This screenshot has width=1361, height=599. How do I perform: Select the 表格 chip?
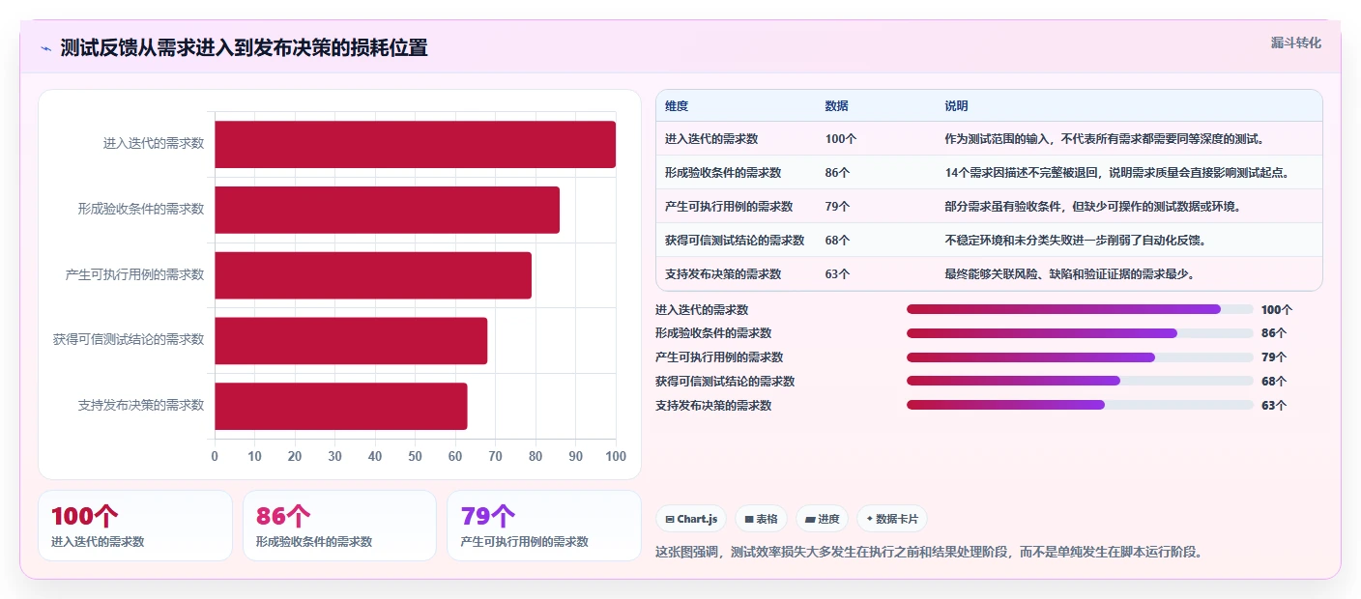[761, 519]
